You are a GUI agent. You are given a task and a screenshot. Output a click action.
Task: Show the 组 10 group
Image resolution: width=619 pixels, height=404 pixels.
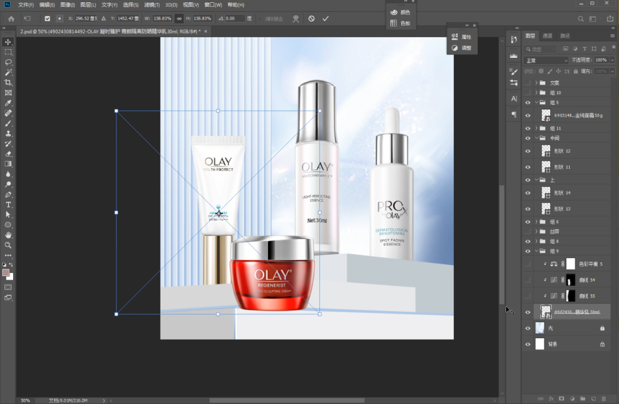pyautogui.click(x=528, y=93)
